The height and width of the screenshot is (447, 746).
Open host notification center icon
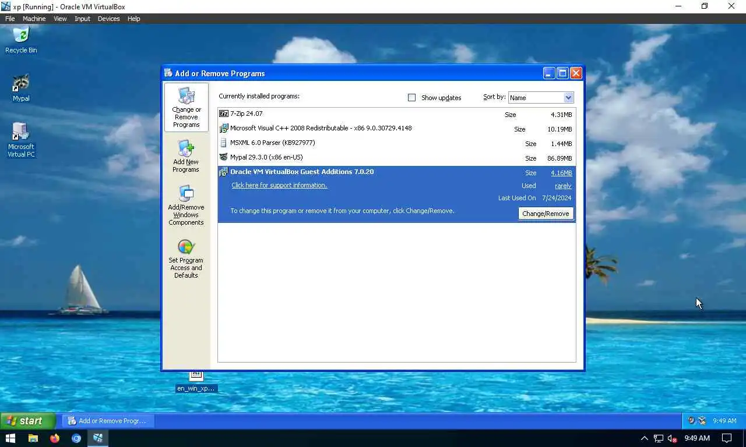pyautogui.click(x=727, y=438)
